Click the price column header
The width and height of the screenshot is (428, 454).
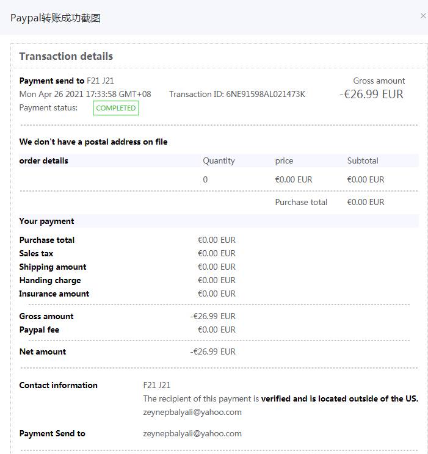284,160
